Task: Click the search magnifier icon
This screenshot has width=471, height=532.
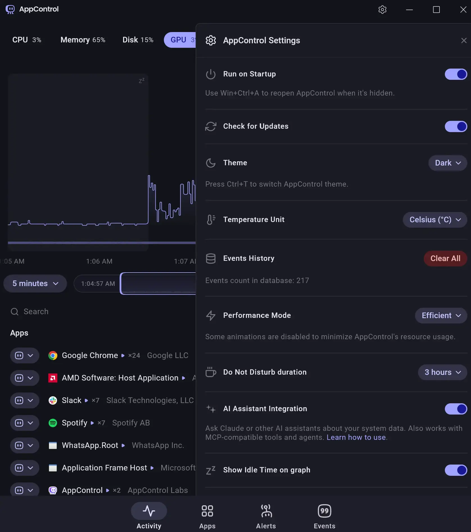Action: 14,312
